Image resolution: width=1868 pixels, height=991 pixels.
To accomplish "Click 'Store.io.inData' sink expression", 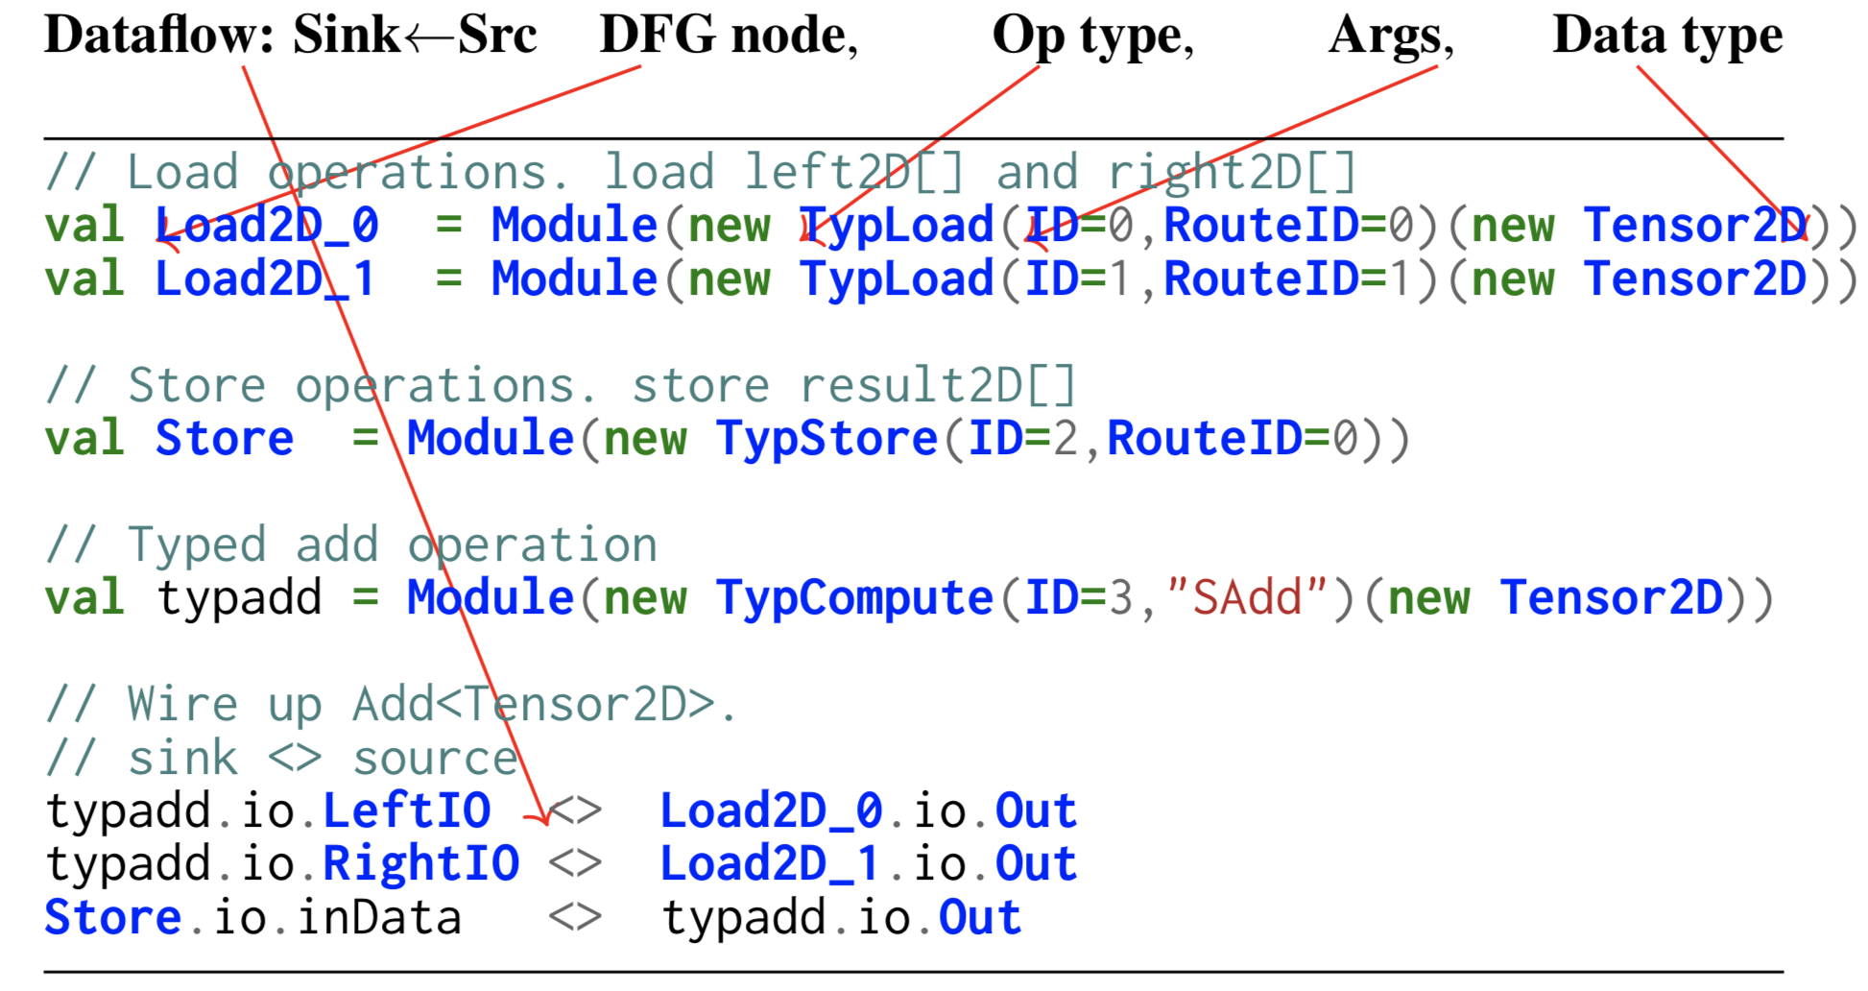I will tap(253, 918).
